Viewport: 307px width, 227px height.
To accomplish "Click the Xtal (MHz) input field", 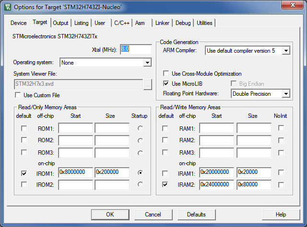I will click(136, 49).
